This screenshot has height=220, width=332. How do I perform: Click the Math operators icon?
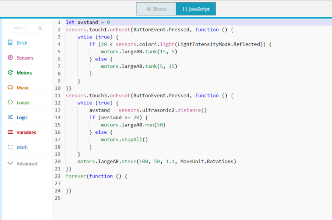pyautogui.click(x=10, y=147)
